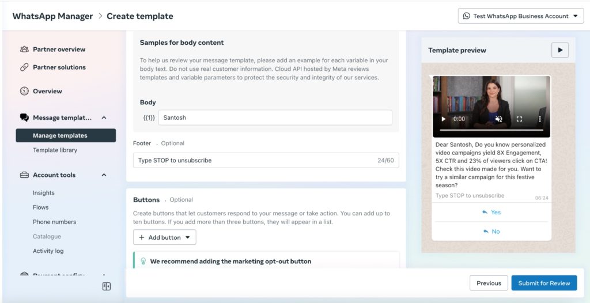Play the video in the template preview

click(444, 119)
